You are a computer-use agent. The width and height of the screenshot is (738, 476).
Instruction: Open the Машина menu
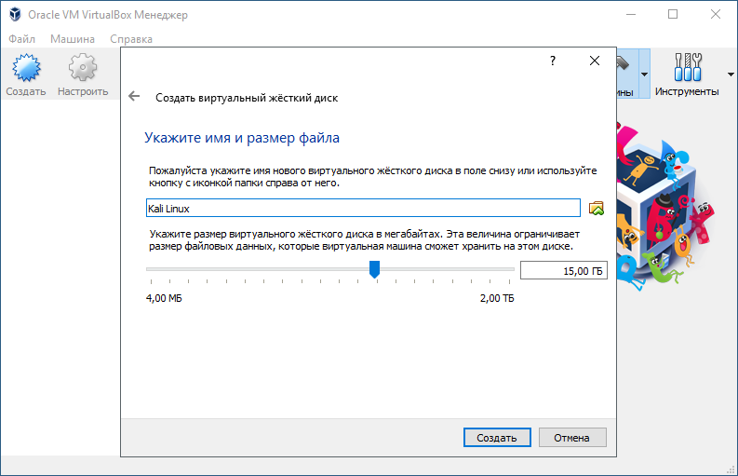coord(73,39)
